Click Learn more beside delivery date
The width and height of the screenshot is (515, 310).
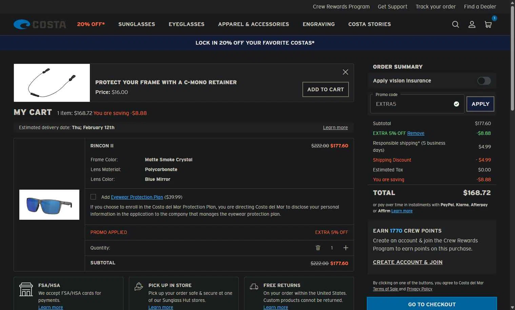[335, 127]
